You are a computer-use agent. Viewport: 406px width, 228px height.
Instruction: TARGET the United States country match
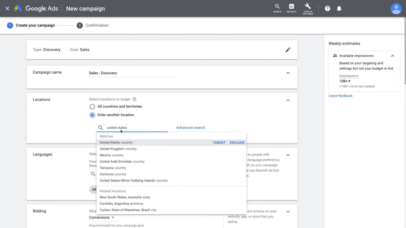click(219, 142)
